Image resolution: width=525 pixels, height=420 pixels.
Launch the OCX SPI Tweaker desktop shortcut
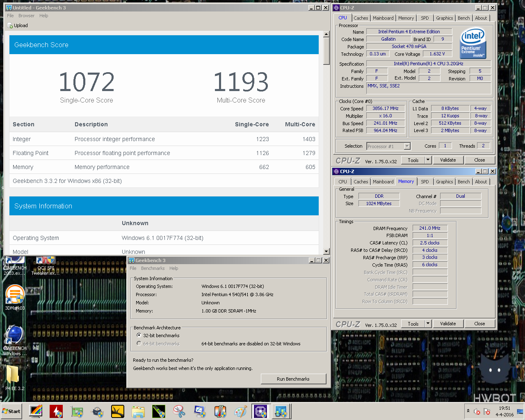(46, 266)
